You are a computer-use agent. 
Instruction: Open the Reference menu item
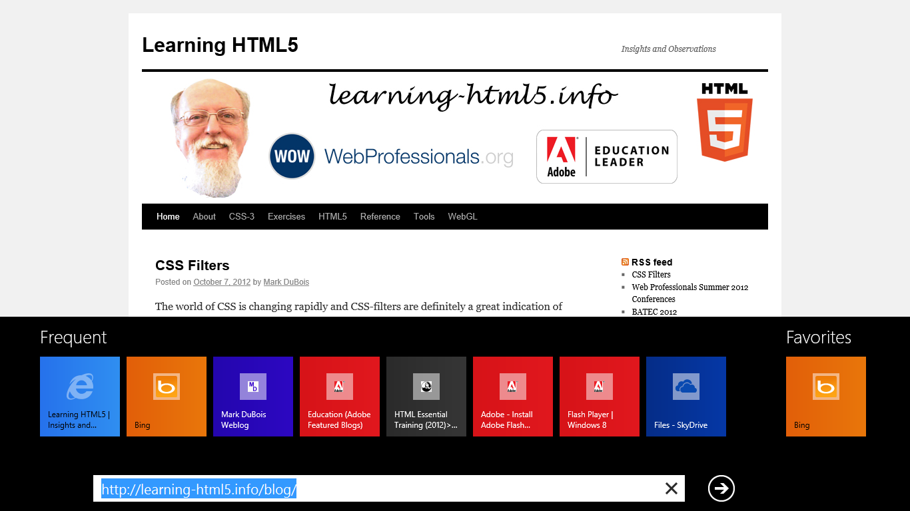click(380, 216)
